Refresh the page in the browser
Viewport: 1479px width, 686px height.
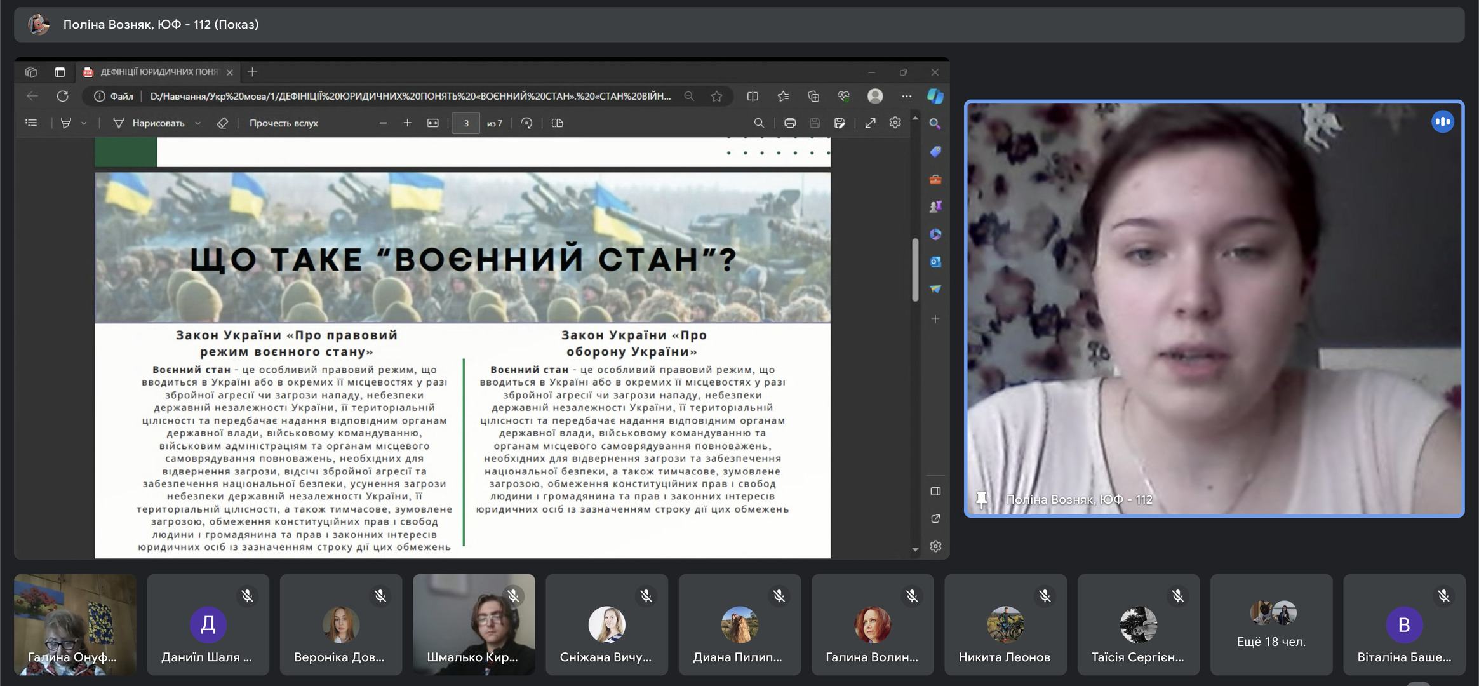pyautogui.click(x=62, y=96)
